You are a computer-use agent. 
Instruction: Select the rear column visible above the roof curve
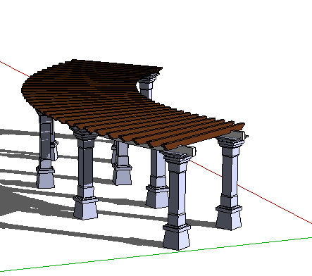(x=146, y=87)
